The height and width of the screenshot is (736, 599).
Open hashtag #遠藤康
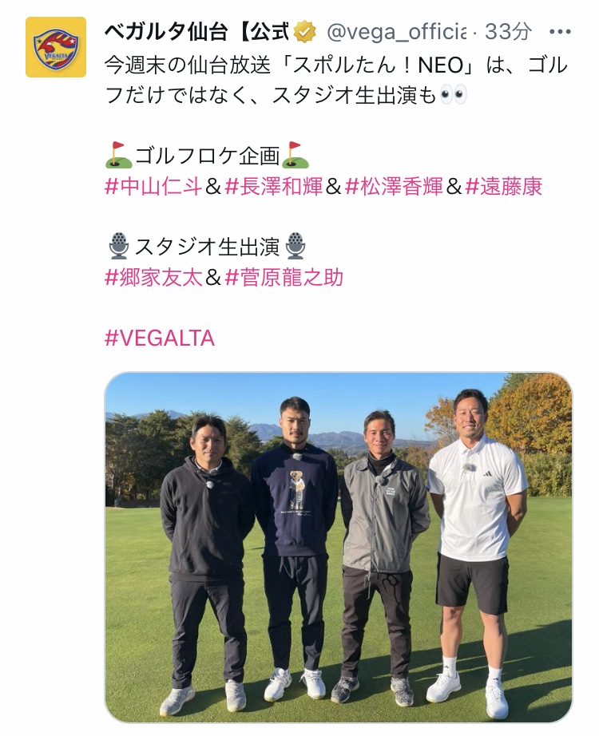[504, 186]
